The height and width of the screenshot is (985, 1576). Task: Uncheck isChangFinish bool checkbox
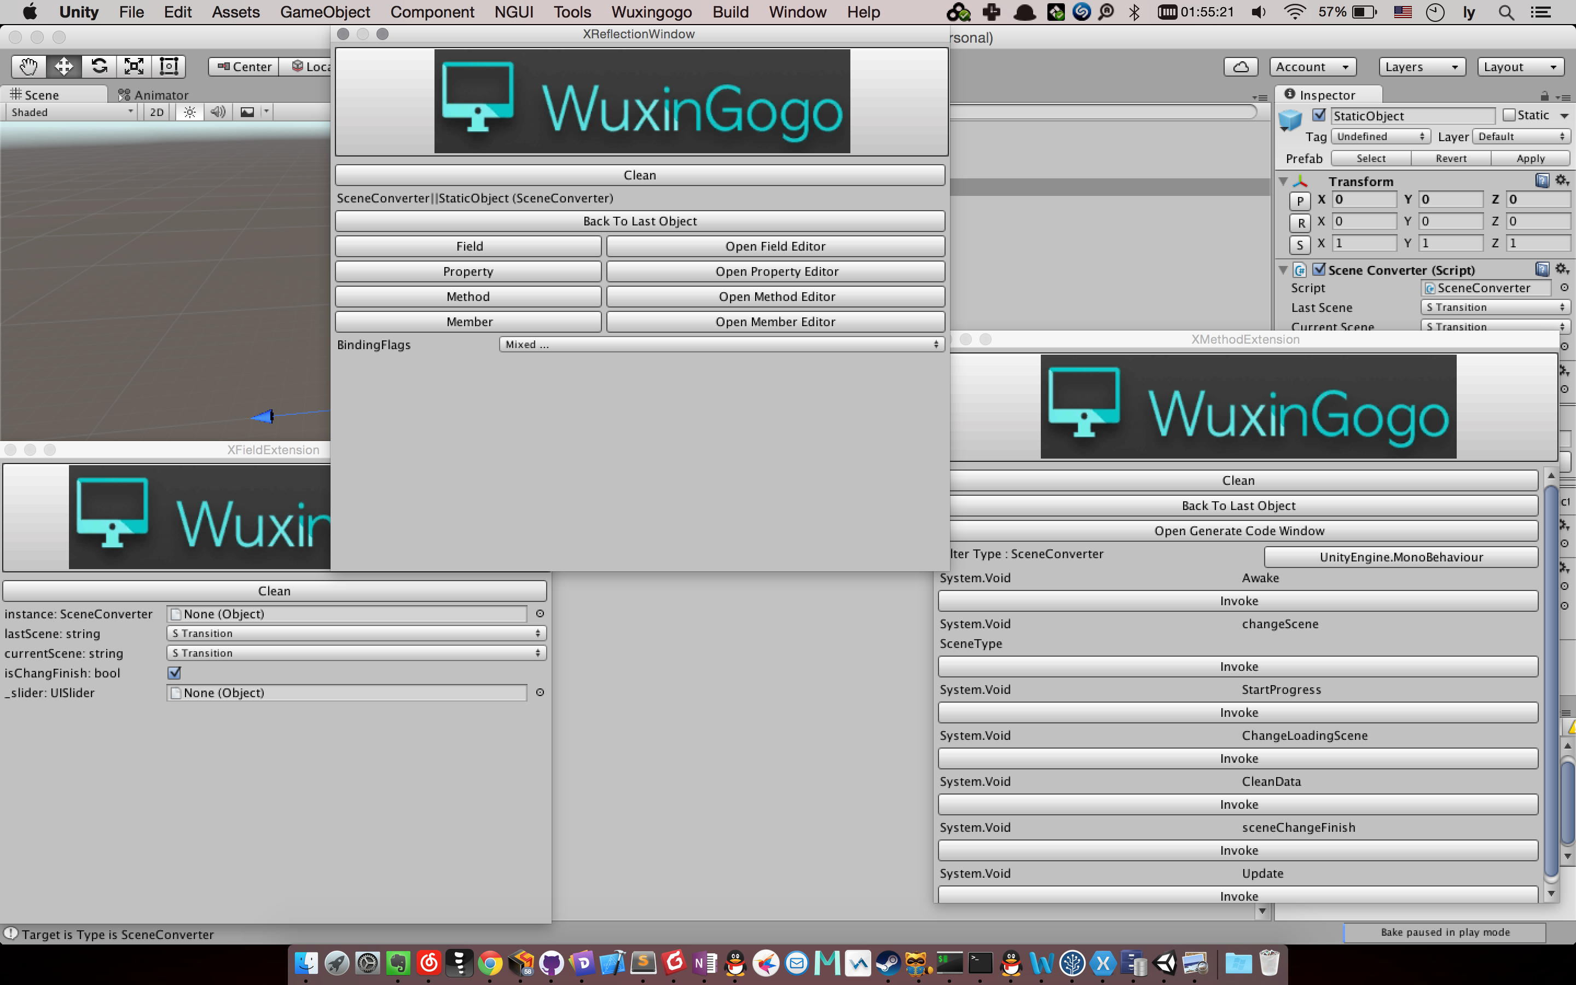click(175, 673)
